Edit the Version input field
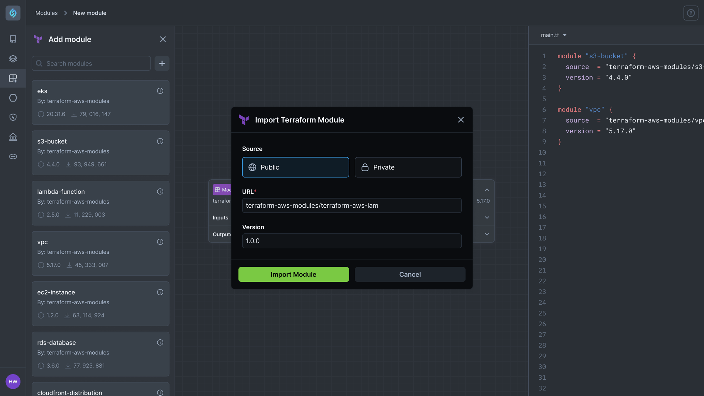The width and height of the screenshot is (704, 396). 352,241
